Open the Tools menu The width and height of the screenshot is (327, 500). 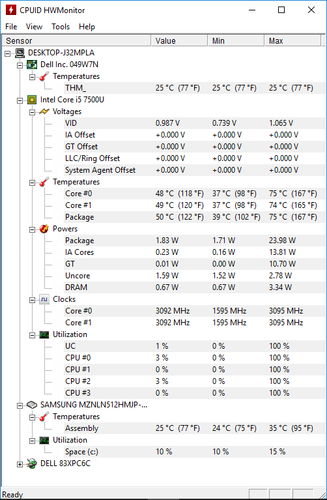[x=61, y=27]
